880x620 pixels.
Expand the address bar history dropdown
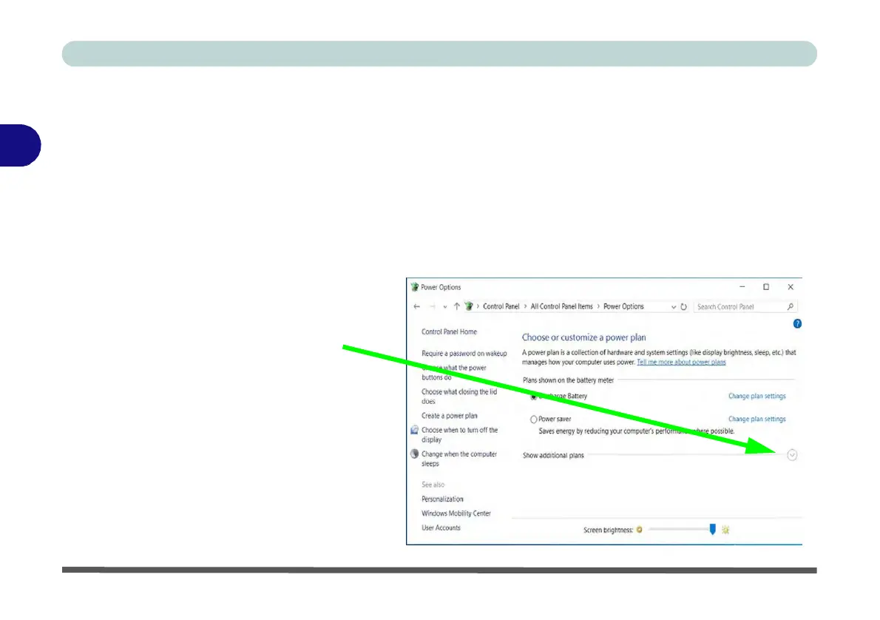[674, 307]
